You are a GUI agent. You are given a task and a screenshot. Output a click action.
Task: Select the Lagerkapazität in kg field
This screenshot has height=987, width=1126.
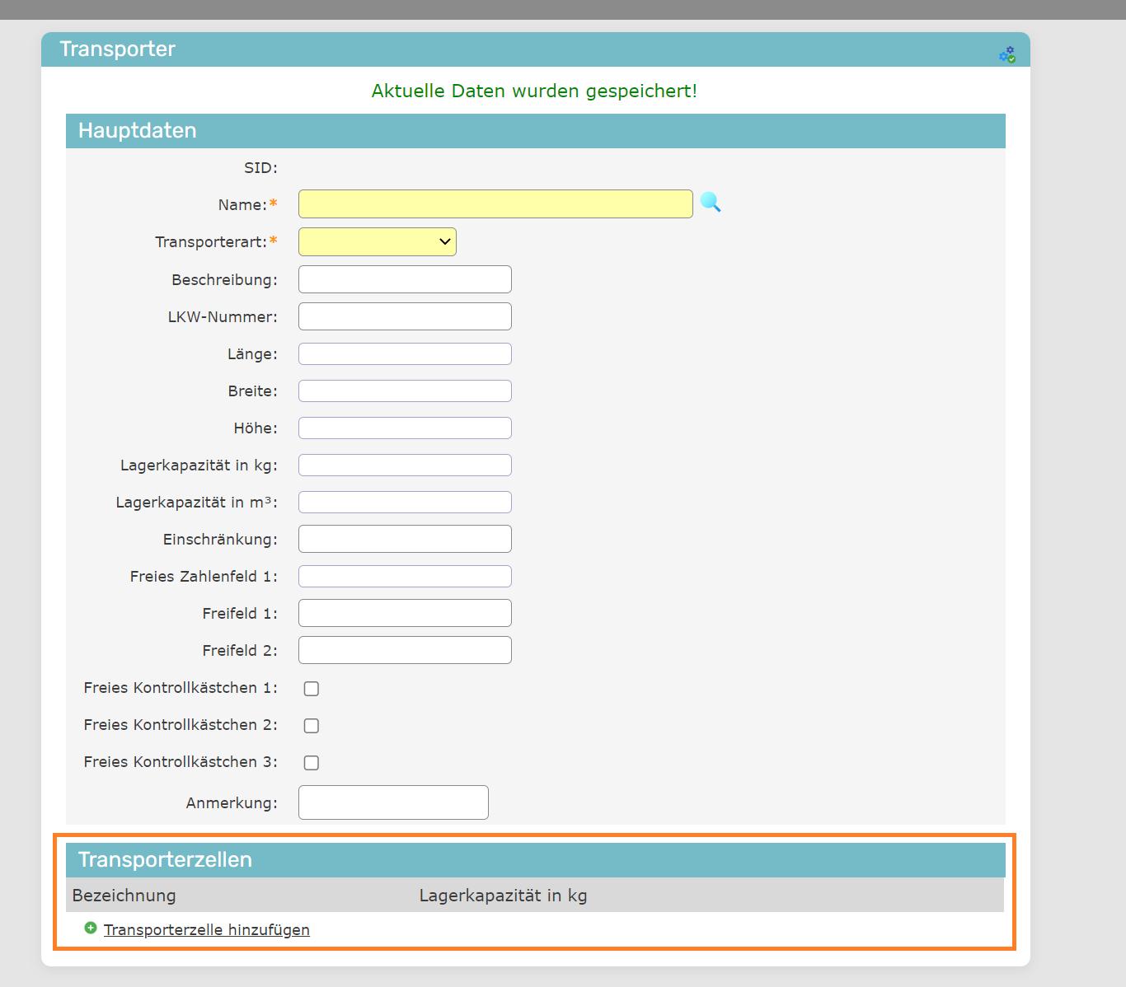(405, 465)
